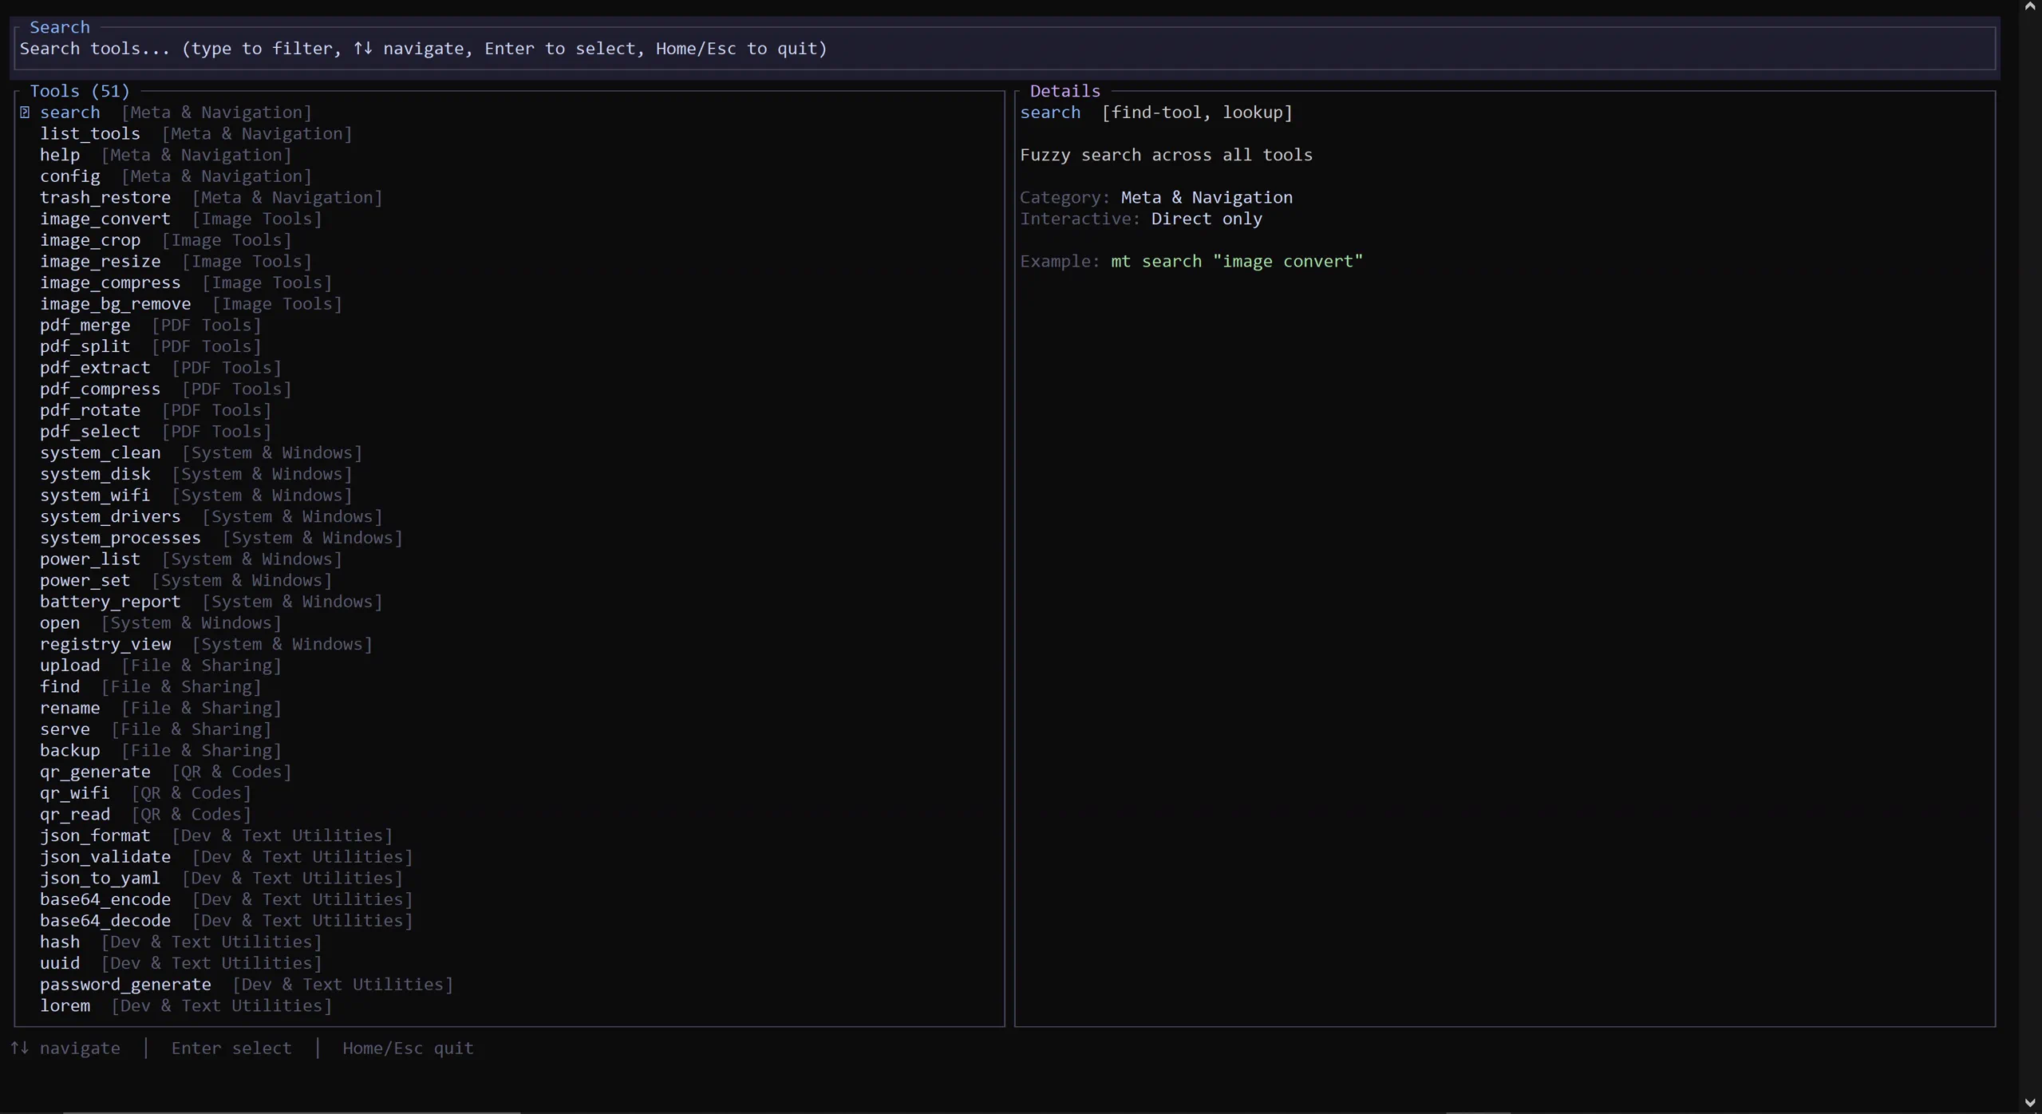Select the qr_generate tool
The height and width of the screenshot is (1114, 2042).
point(509,772)
